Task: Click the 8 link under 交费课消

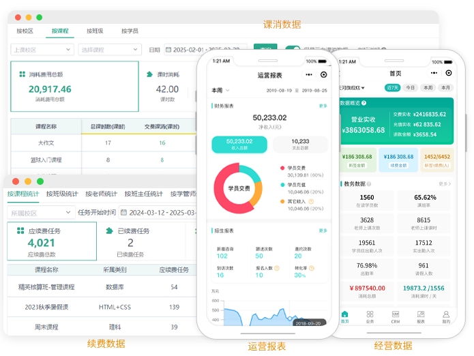Action: pos(162,160)
